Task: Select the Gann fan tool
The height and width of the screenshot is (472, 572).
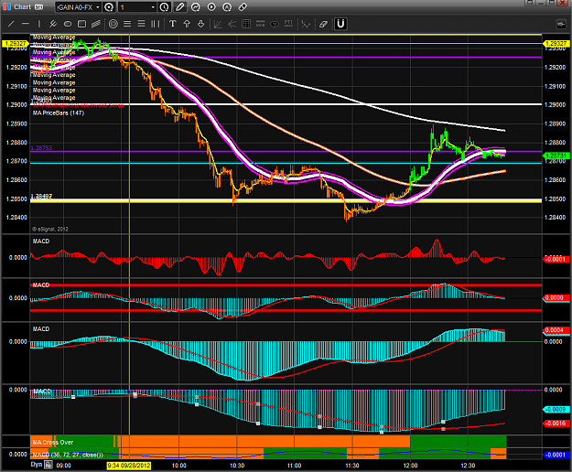Action: [218, 24]
